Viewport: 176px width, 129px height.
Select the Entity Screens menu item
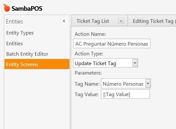(x=37, y=64)
